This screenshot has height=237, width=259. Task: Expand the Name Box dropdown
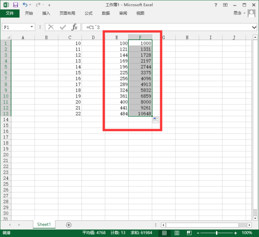32,27
